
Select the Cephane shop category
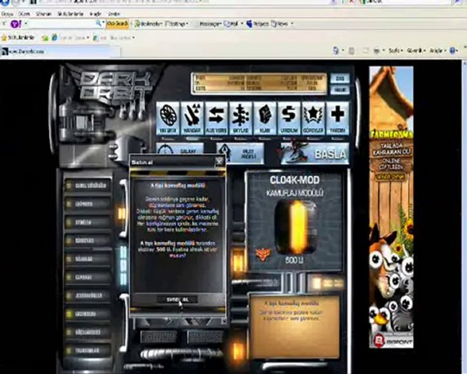88,277
